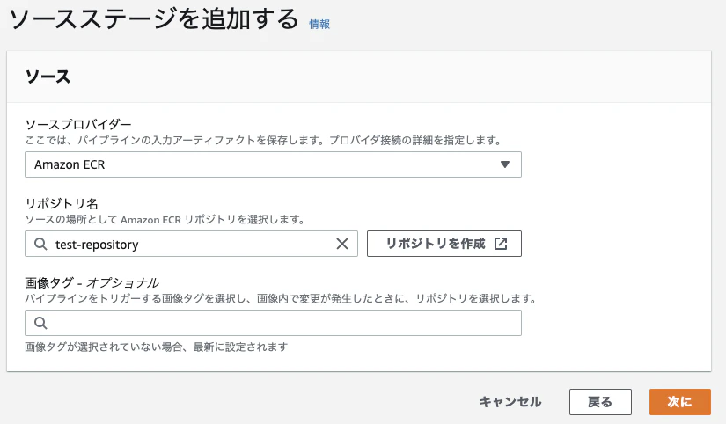Click the search icon in the repository name field

[x=40, y=244]
